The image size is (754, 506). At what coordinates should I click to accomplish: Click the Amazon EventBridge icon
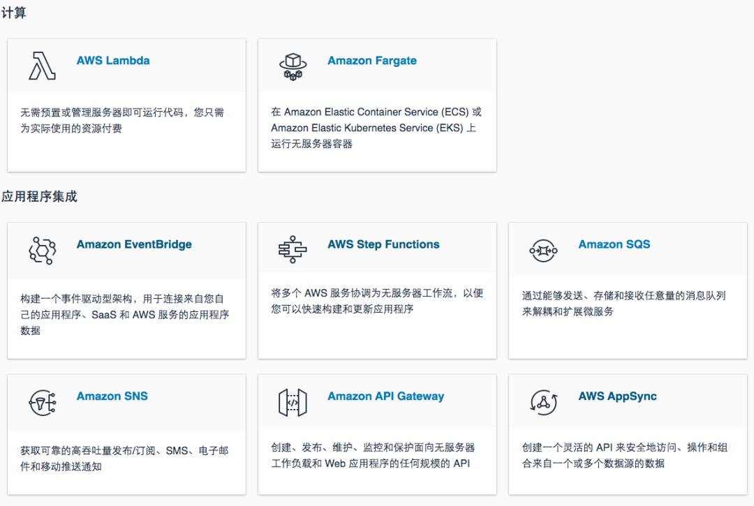[43, 251]
